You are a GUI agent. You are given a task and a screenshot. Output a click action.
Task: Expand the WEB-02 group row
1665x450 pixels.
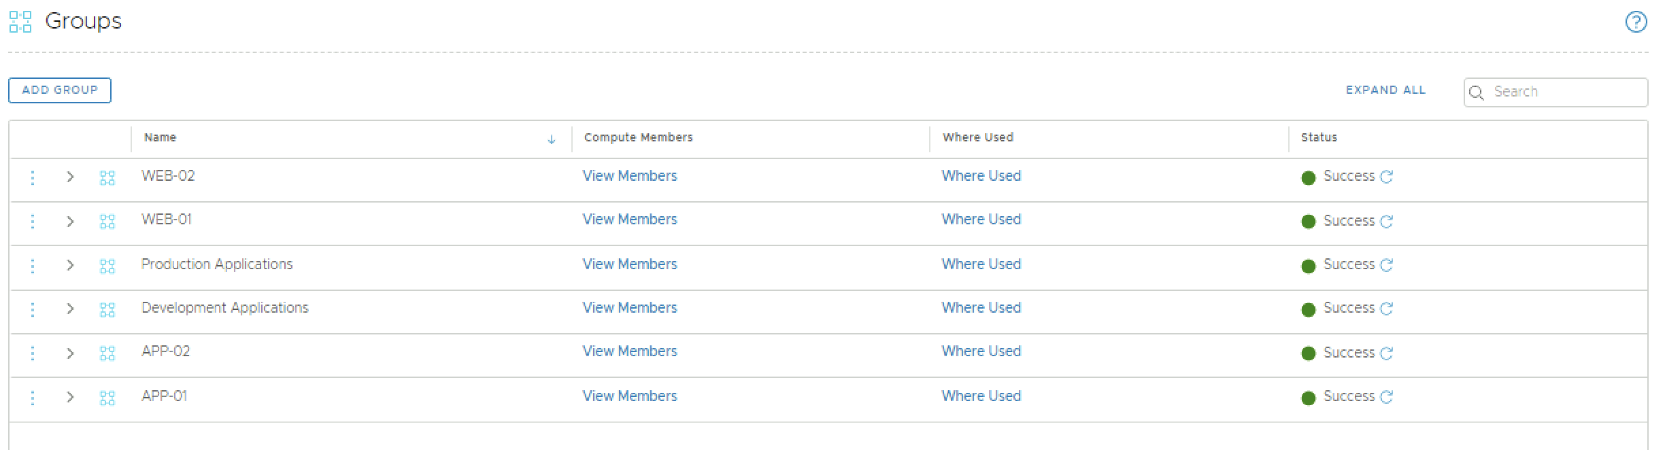coord(70,177)
